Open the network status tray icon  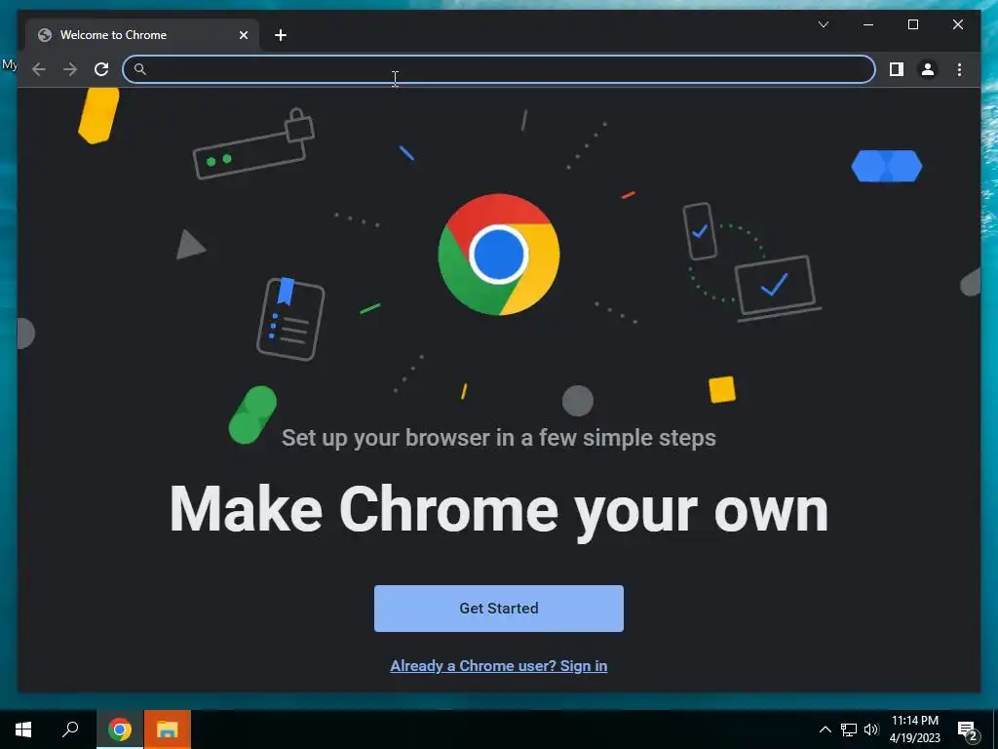[849, 729]
